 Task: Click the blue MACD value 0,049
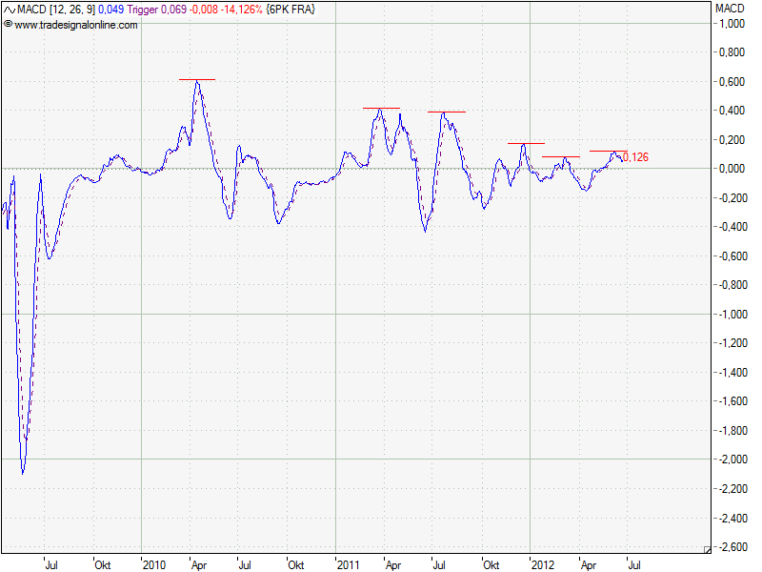[x=110, y=10]
